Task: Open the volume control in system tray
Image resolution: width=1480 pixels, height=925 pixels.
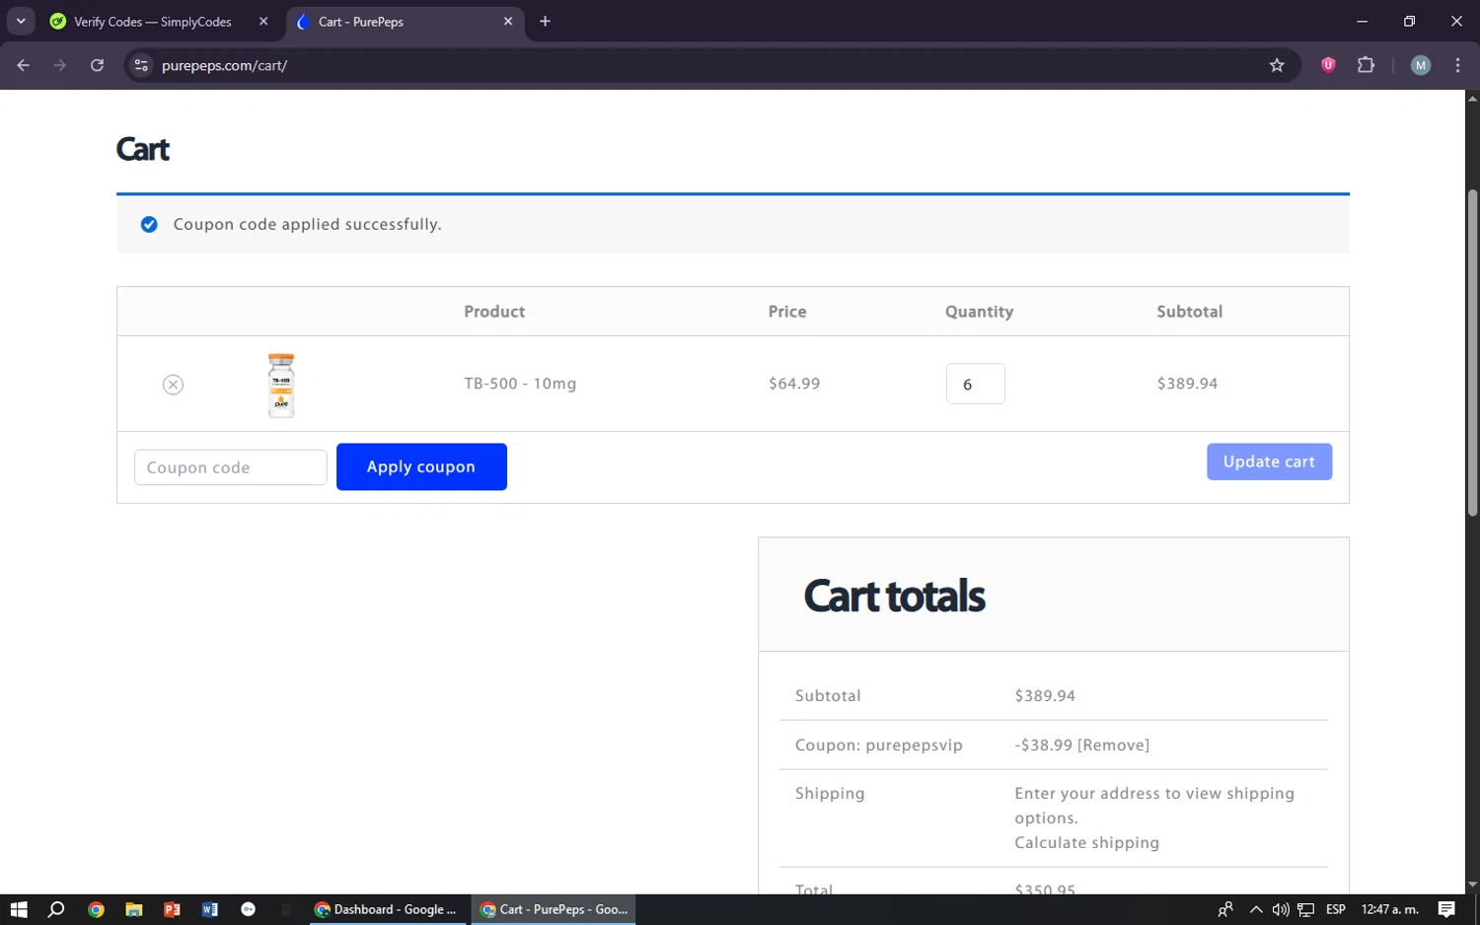Action: (x=1281, y=909)
